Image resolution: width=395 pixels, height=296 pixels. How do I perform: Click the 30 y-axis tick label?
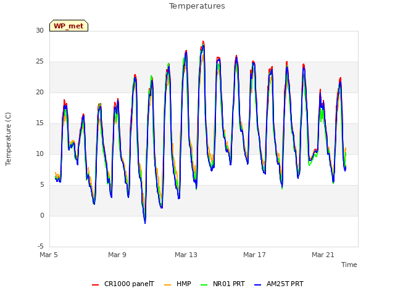pos(39,30)
